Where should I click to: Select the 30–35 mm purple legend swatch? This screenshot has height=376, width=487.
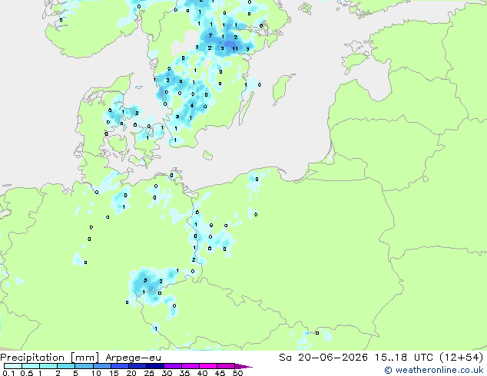point(173,366)
